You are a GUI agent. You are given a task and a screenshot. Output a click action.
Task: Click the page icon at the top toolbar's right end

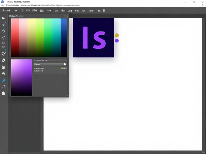click(x=104, y=11)
